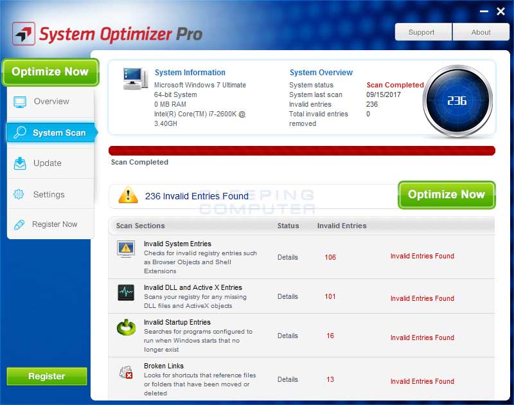Select the System Scan tab

click(51, 132)
